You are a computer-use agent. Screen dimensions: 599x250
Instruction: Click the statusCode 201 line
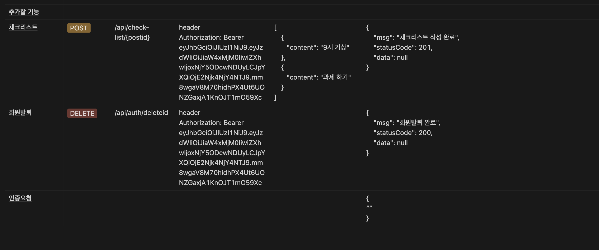pos(403,47)
